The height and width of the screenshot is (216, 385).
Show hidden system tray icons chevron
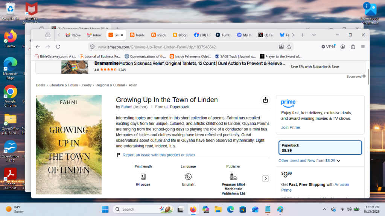click(x=324, y=209)
